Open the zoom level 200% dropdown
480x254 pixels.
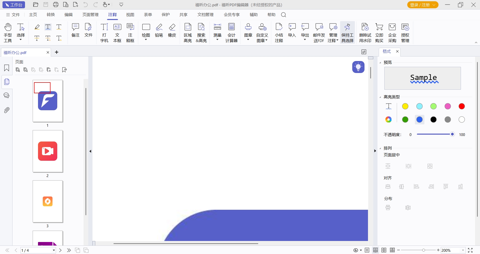(x=463, y=250)
